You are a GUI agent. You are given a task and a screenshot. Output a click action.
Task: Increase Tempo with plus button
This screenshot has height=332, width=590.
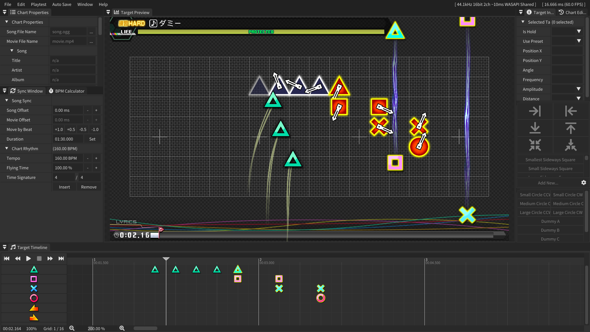click(96, 158)
